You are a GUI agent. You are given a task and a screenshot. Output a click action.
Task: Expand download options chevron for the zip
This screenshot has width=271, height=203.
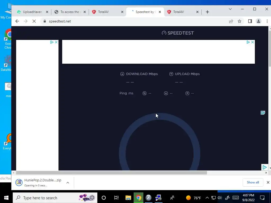pos(68,183)
